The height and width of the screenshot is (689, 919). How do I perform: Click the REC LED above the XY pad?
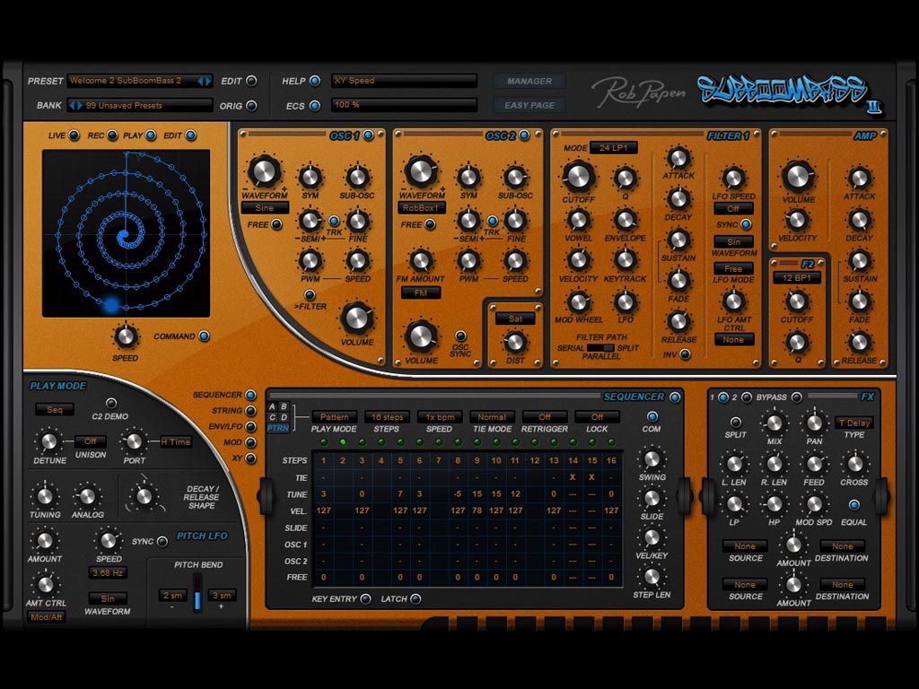(112, 135)
